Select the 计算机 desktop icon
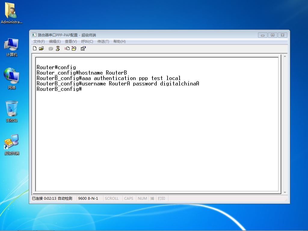The height and width of the screenshot is (231, 308). point(11,48)
